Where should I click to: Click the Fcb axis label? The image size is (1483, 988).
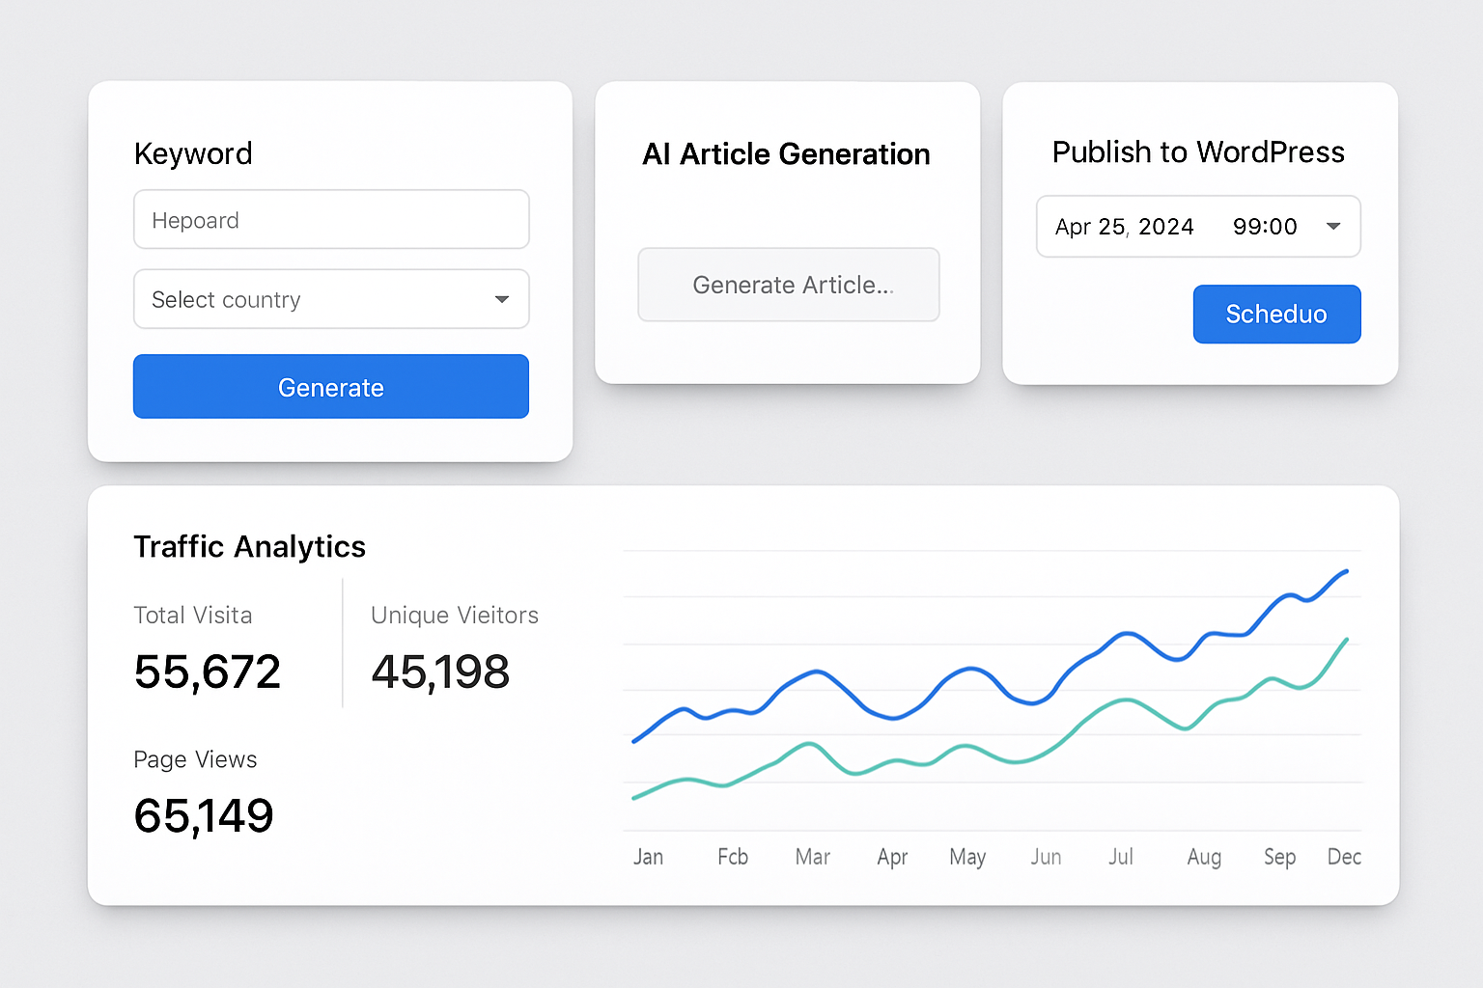tap(733, 857)
